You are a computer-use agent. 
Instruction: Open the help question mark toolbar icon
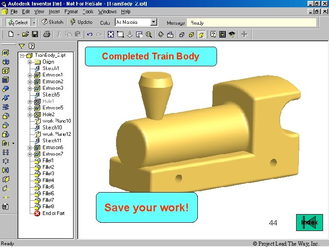coord(213,34)
